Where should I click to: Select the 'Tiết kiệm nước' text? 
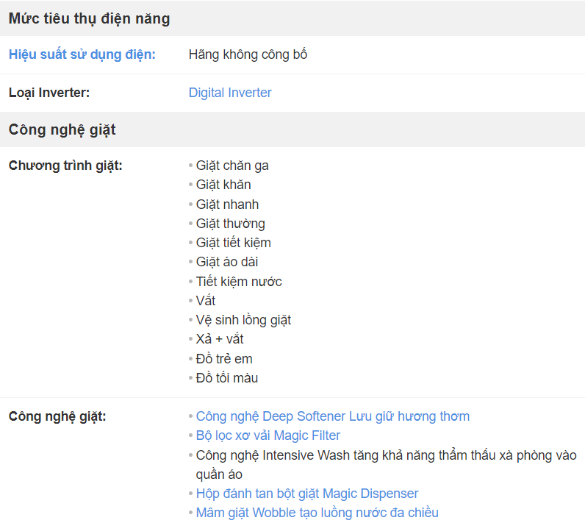point(239,282)
